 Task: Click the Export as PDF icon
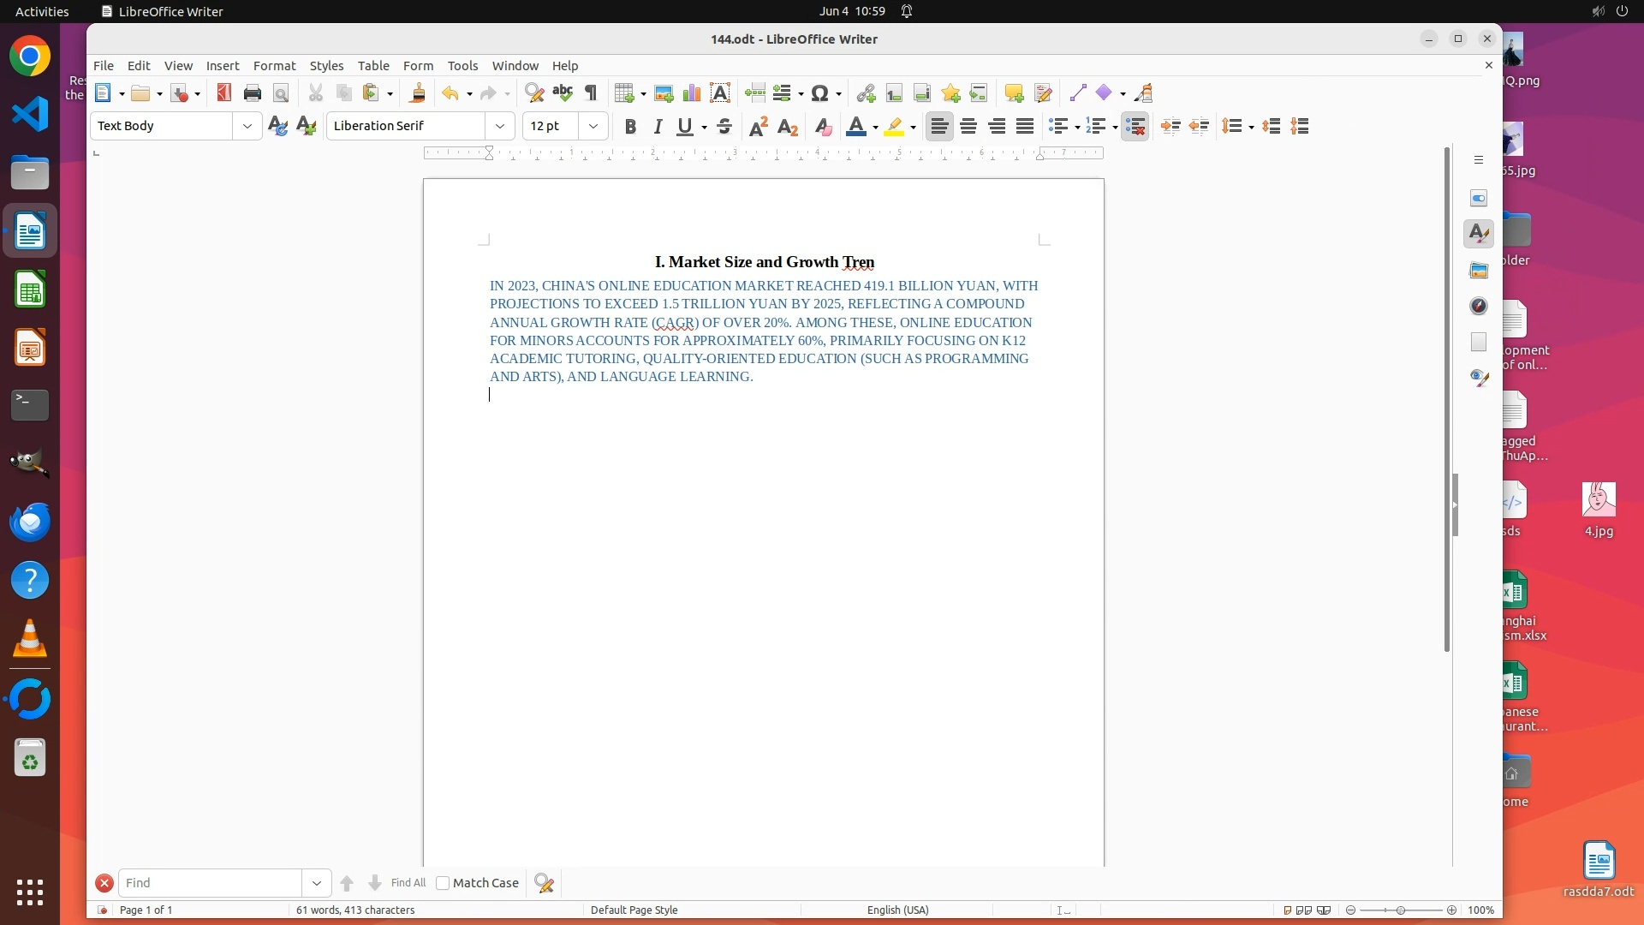(224, 93)
